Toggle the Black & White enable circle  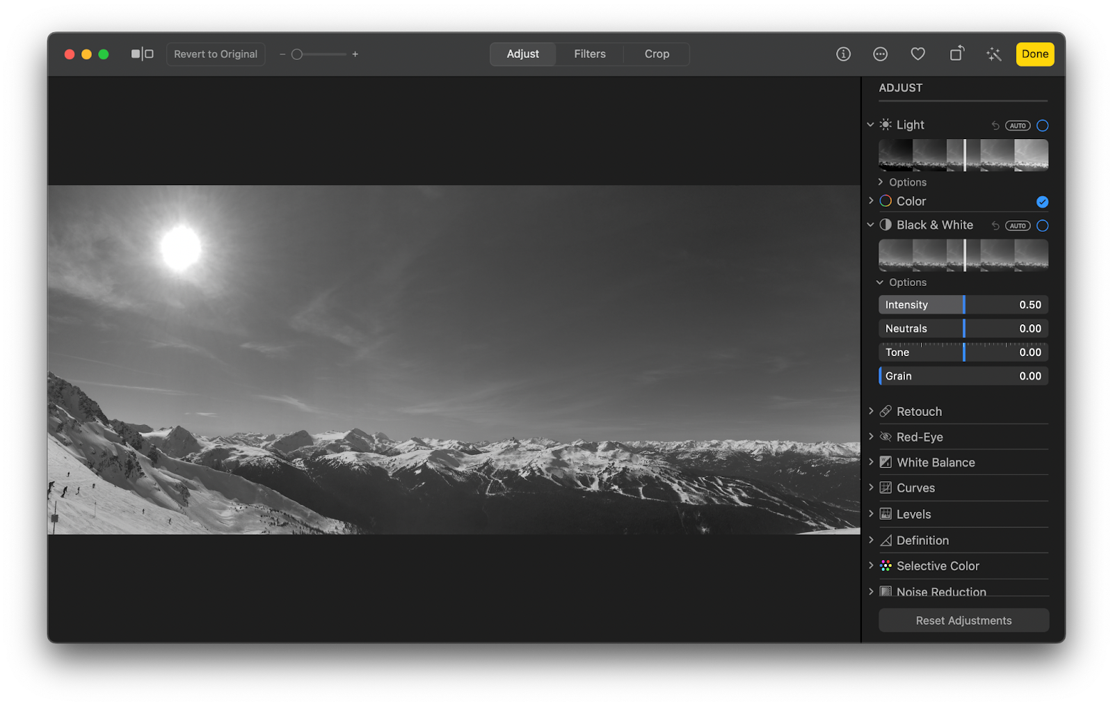pyautogui.click(x=1042, y=225)
